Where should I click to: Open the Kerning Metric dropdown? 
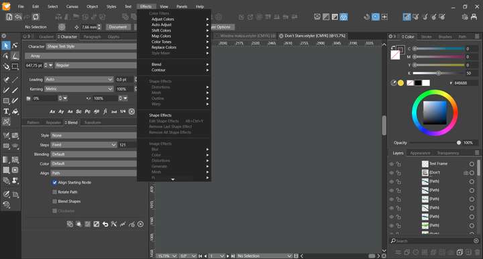pyautogui.click(x=79, y=89)
